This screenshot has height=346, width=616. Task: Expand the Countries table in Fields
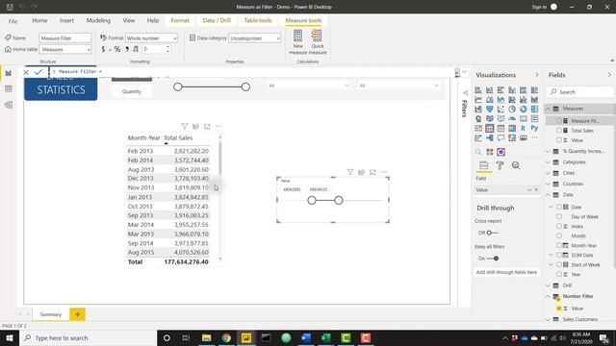(x=548, y=184)
